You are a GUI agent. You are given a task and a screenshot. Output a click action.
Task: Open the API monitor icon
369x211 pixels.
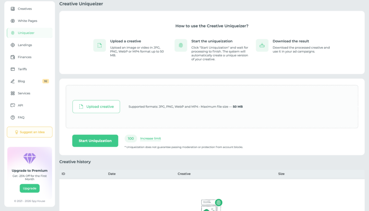[x=13, y=106]
